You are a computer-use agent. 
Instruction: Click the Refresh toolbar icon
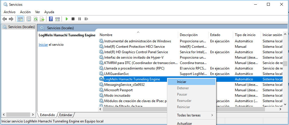pos(36,19)
